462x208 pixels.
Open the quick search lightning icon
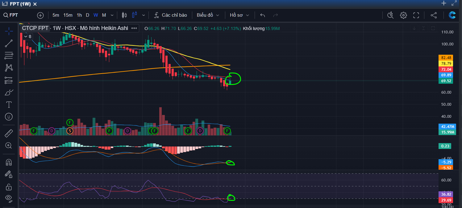point(390,15)
